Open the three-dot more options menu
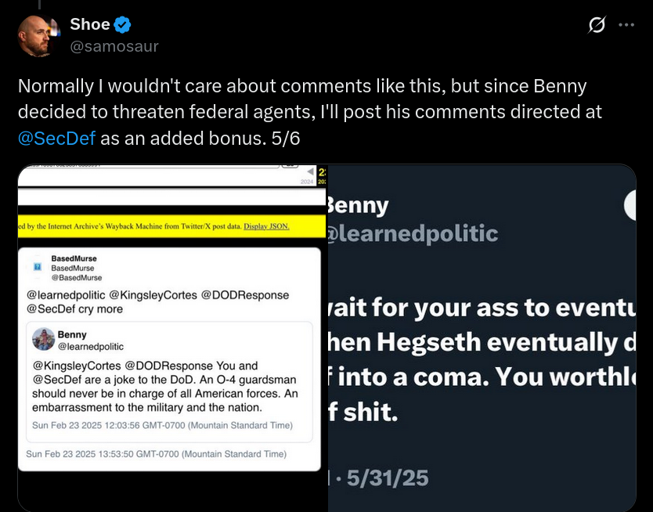The width and height of the screenshot is (653, 512). point(626,25)
